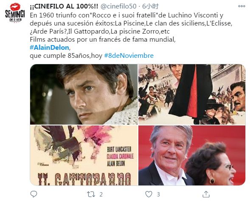The image size is (250, 202).
Task: Like the tweet with the heart icon
Action: click(149, 194)
